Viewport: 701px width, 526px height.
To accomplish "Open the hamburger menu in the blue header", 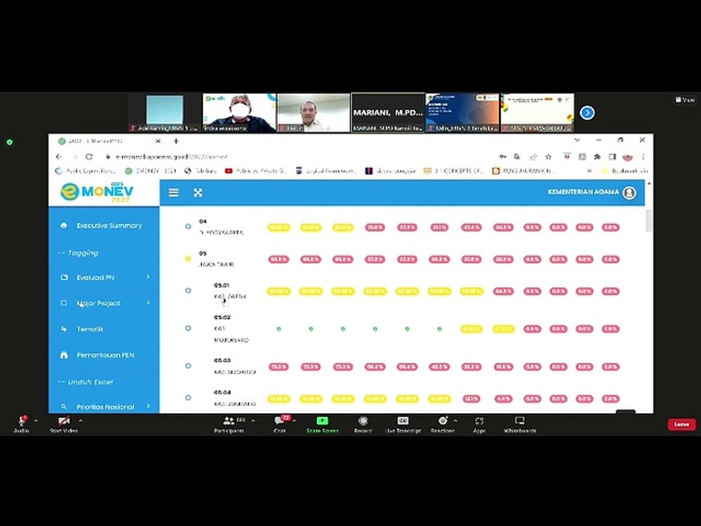I will 174,193.
